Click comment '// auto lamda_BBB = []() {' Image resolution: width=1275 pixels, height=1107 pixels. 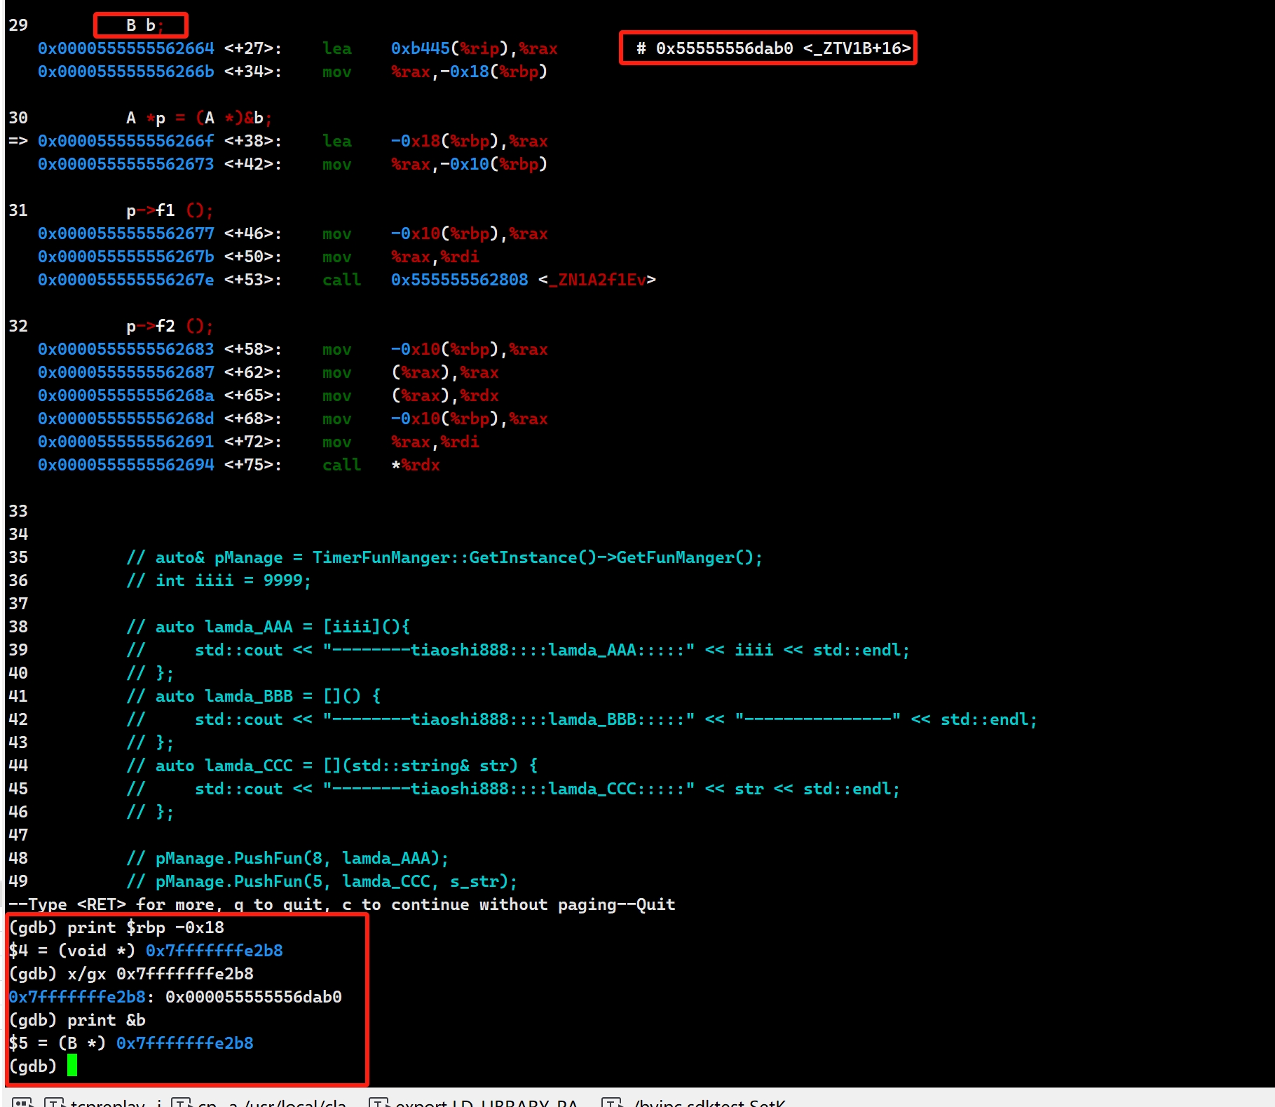click(x=253, y=696)
